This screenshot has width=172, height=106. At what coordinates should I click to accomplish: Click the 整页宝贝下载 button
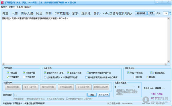(x=48, y=87)
